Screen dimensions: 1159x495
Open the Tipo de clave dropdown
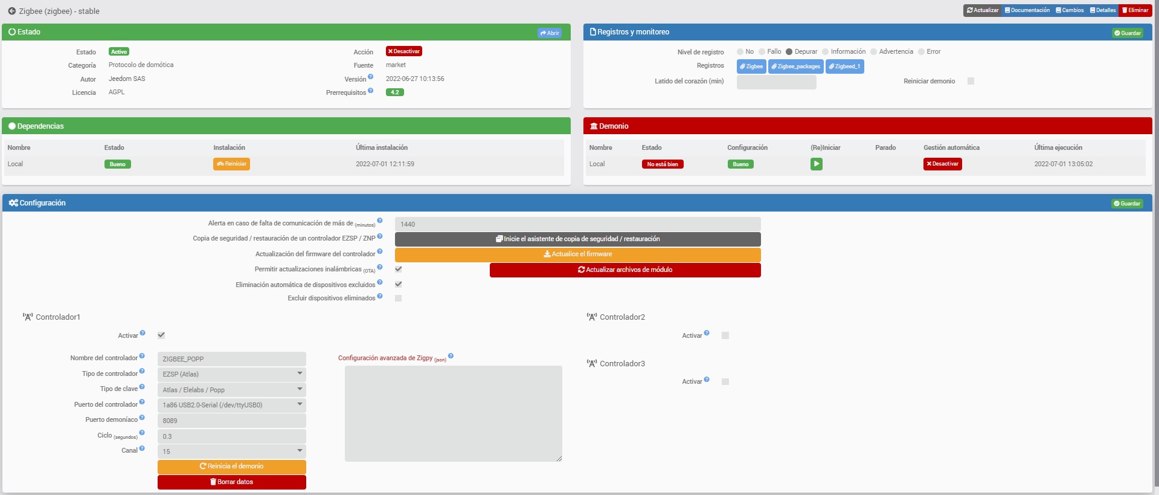(232, 390)
